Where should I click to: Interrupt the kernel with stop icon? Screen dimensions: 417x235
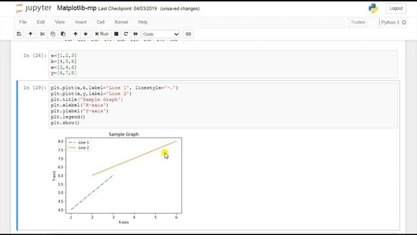point(116,34)
